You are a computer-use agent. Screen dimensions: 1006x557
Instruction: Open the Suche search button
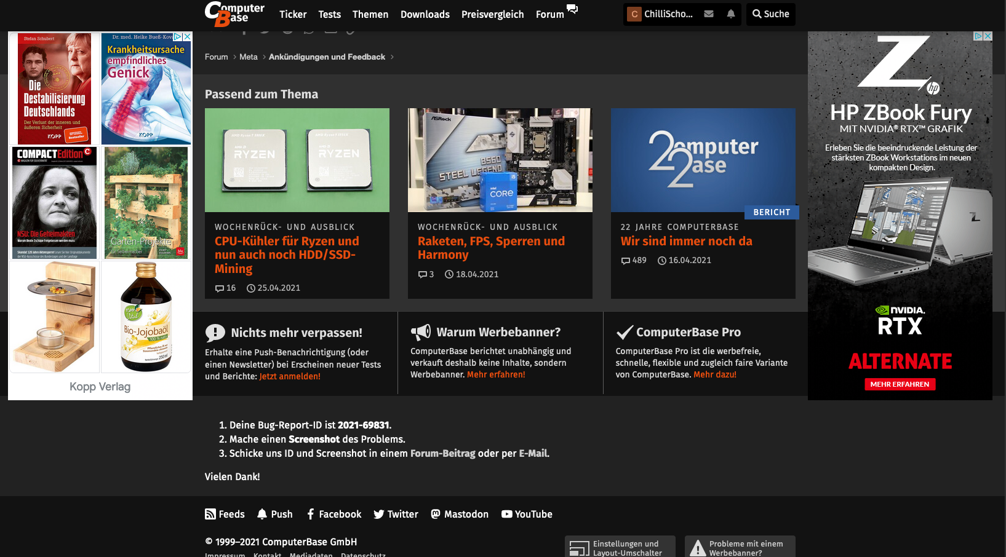coord(771,14)
